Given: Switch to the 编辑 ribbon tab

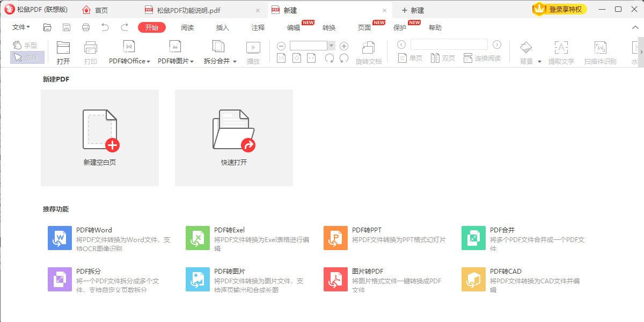Looking at the screenshot, I should click(294, 27).
